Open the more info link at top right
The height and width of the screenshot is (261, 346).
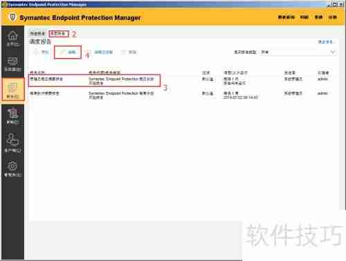325,42
